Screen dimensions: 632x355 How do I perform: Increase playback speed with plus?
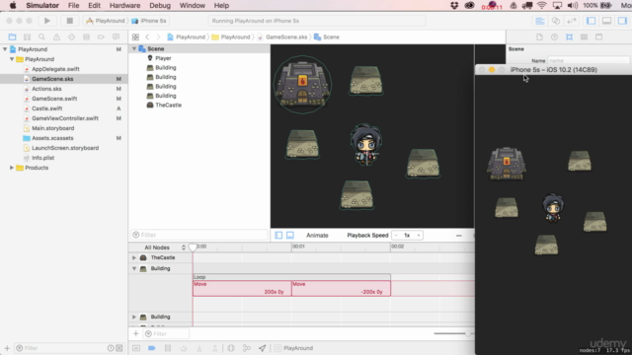pyautogui.click(x=419, y=235)
